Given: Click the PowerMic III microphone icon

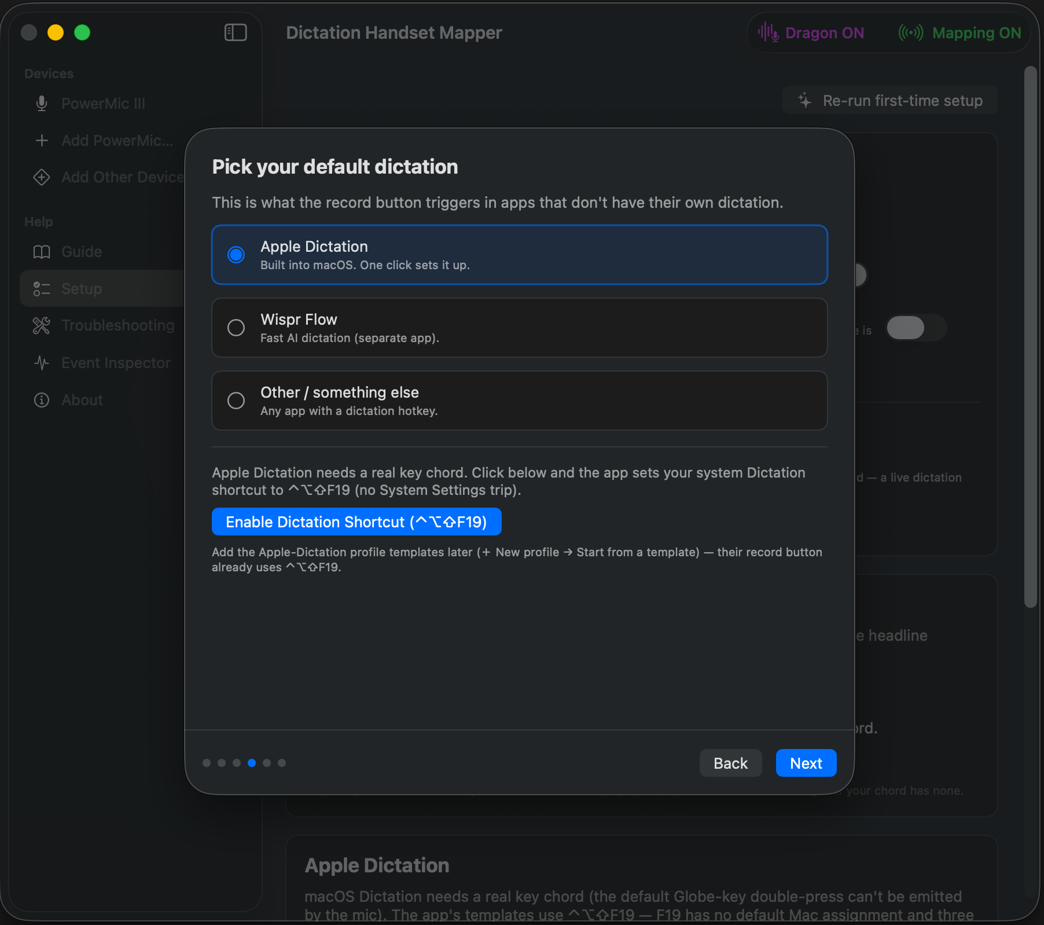Looking at the screenshot, I should (42, 104).
